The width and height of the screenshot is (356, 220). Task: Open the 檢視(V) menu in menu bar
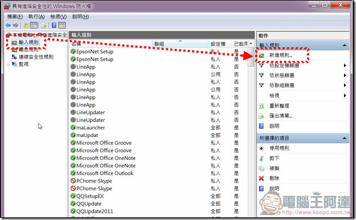[58, 16]
